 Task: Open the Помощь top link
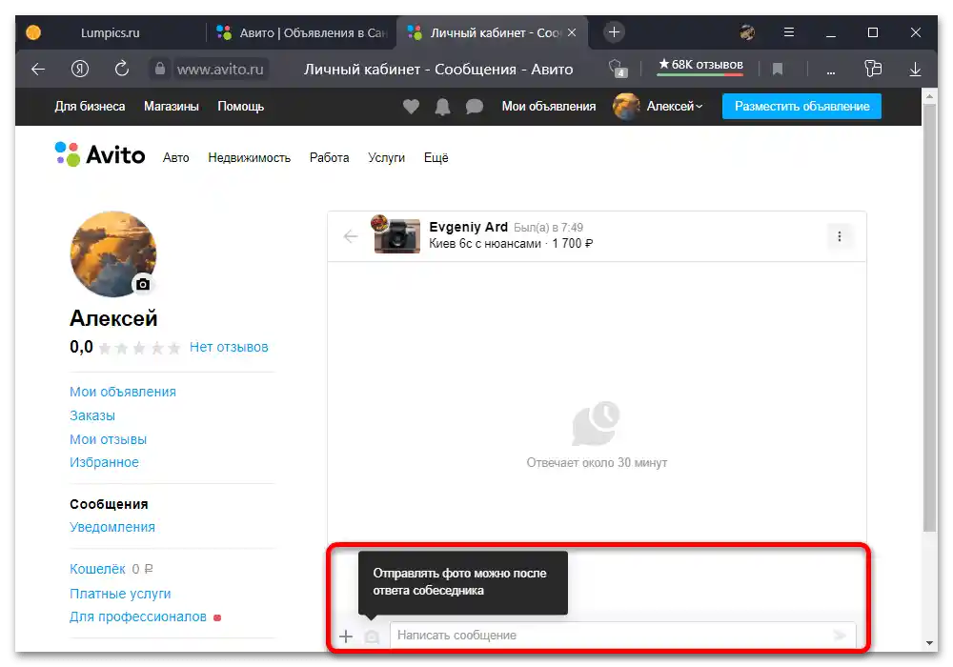point(241,107)
